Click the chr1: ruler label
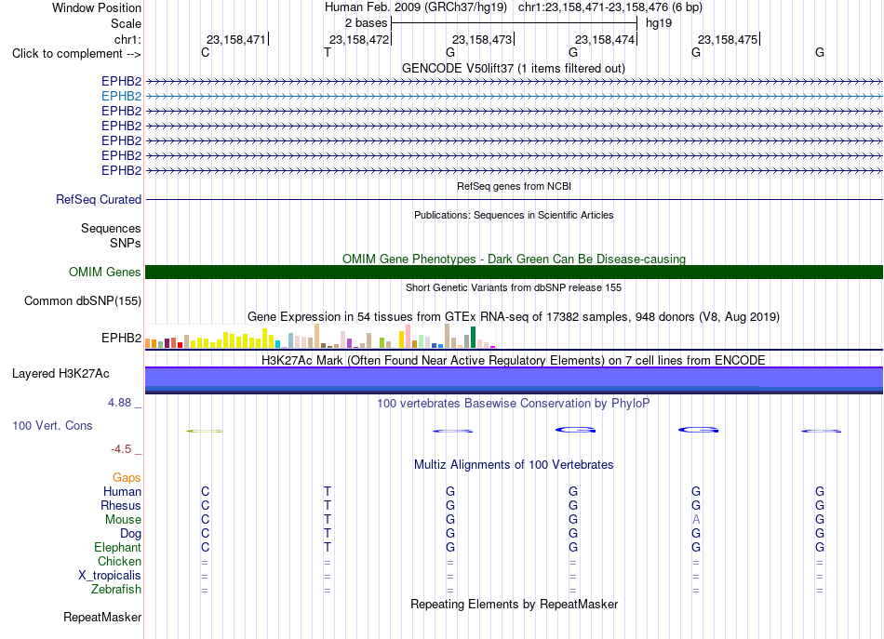Image resolution: width=884 pixels, height=639 pixels. [127, 39]
